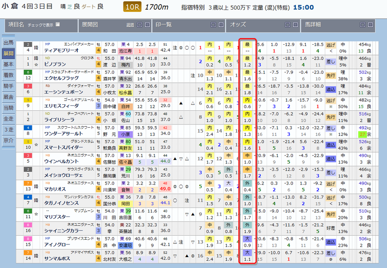Open horse タガノイノセンス
The height and width of the screenshot is (268, 387).
click(x=62, y=203)
